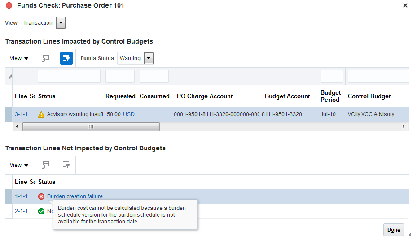Open the View menu in the Impacted table
The width and height of the screenshot is (413, 240).
[19, 58]
